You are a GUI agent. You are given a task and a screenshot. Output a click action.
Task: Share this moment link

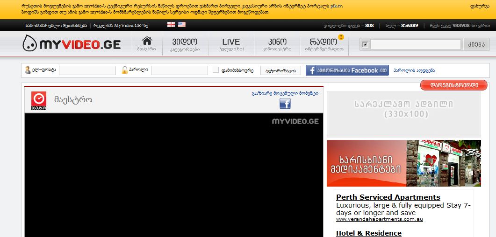pos(285,93)
